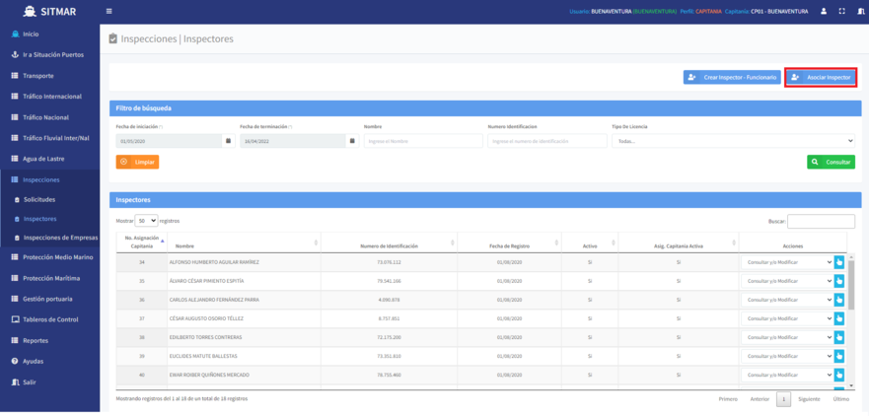Open calendar for Fecha de terminación
This screenshot has width=869, height=416.
click(x=352, y=141)
